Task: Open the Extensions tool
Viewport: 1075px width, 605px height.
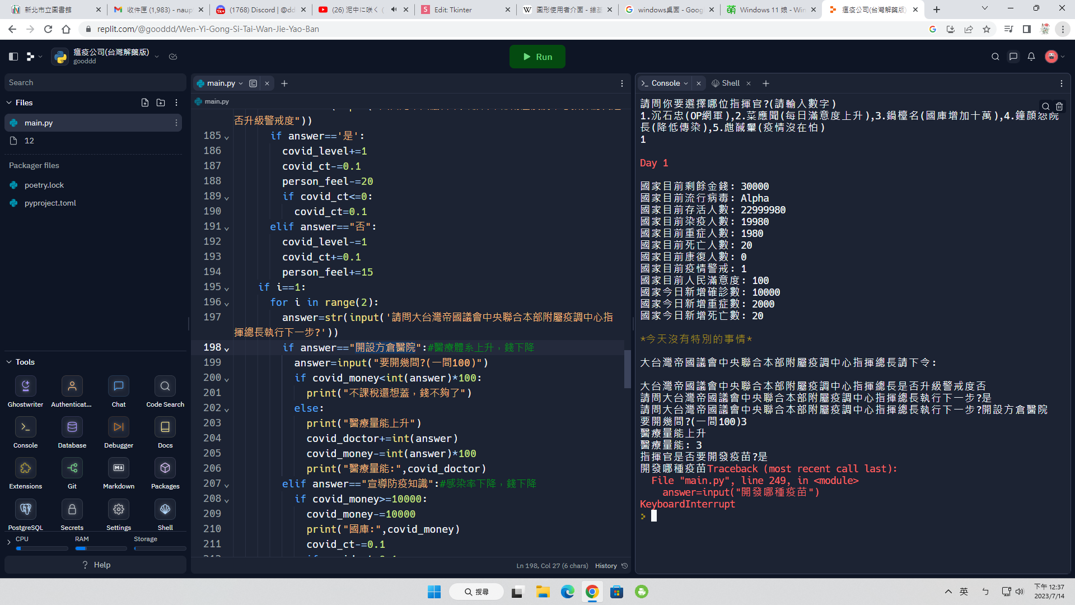Action: (x=25, y=468)
